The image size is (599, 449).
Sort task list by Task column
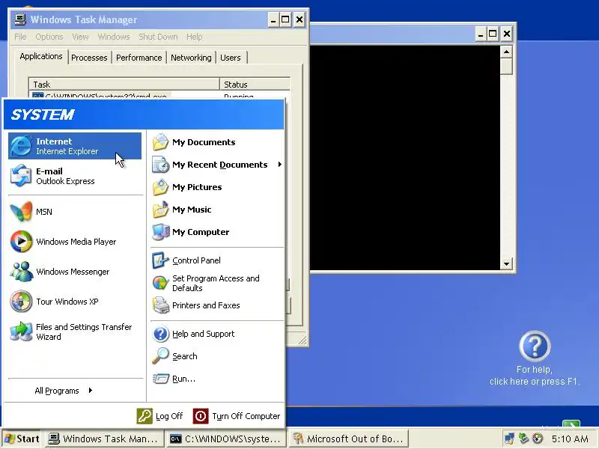tap(124, 84)
